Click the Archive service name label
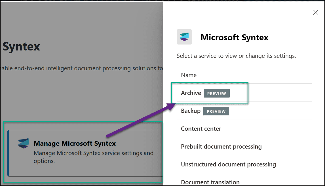 pos(191,93)
